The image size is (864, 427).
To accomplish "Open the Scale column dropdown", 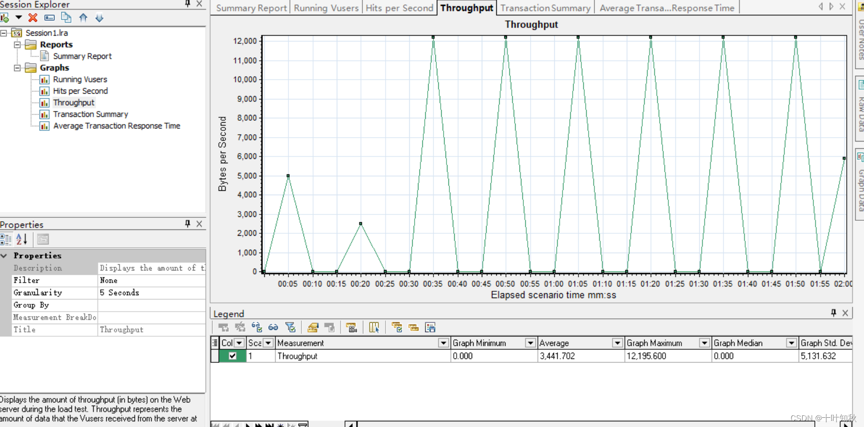I will (268, 343).
